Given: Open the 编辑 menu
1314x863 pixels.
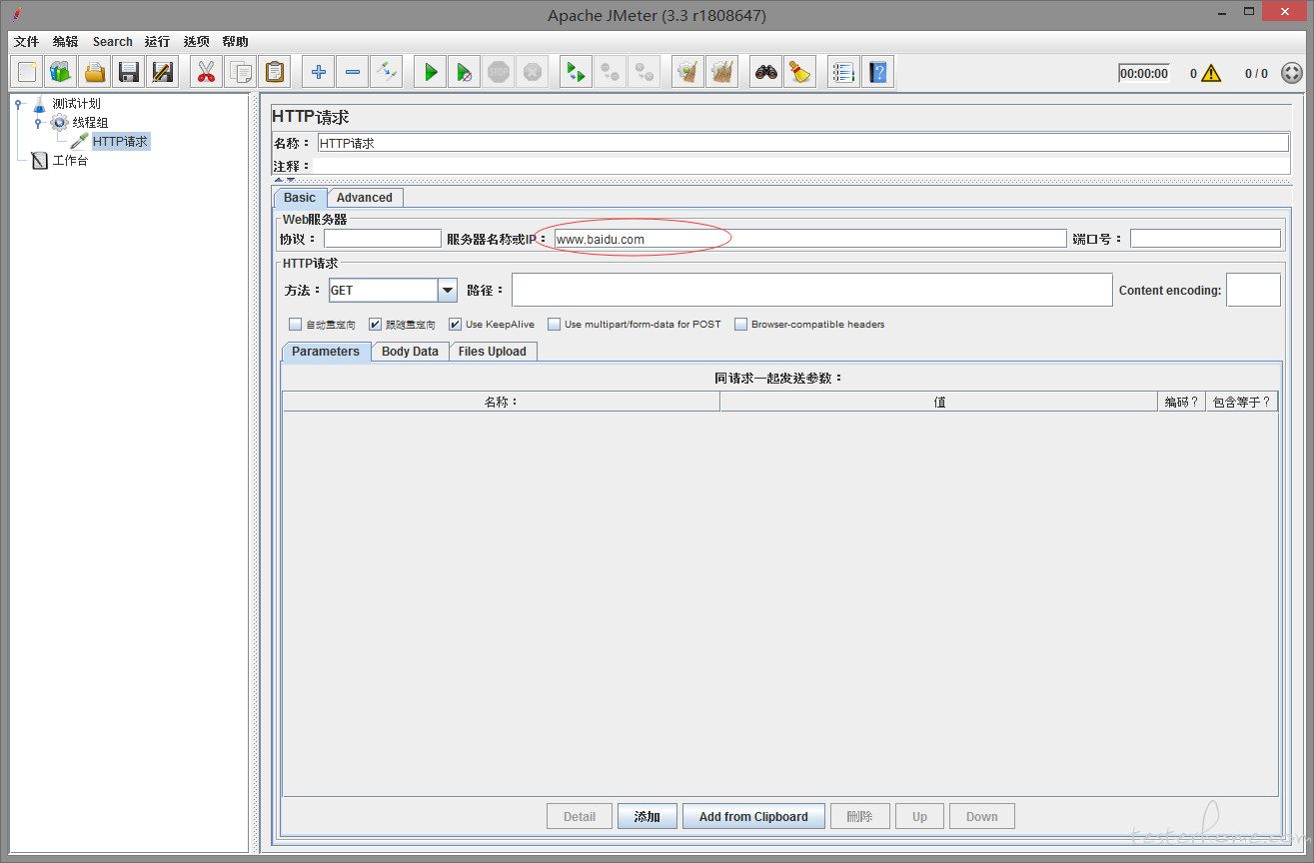Looking at the screenshot, I should pyautogui.click(x=65, y=42).
